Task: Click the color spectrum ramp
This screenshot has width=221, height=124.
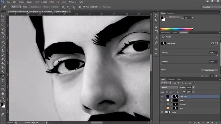Action: coord(176,29)
